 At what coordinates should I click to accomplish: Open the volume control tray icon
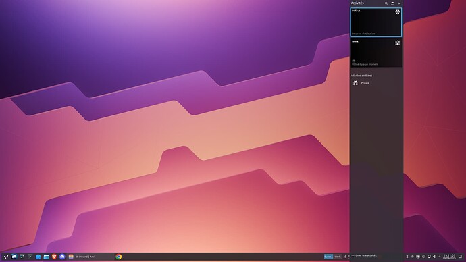tap(434, 257)
